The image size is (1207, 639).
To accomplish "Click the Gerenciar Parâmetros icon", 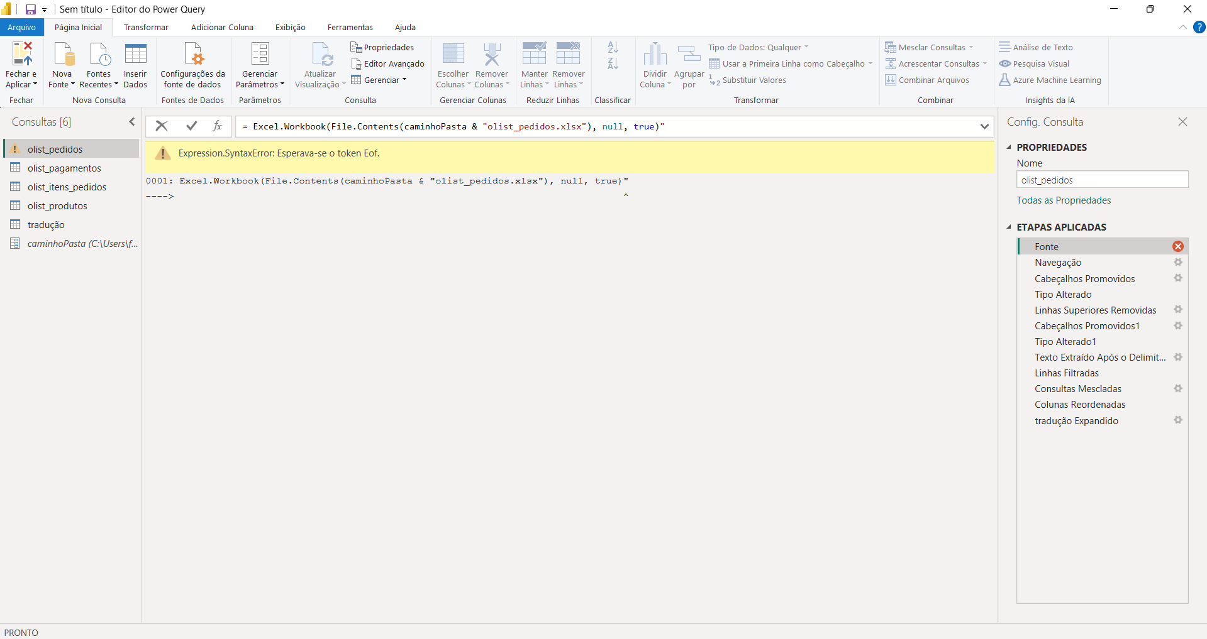I will (x=260, y=55).
